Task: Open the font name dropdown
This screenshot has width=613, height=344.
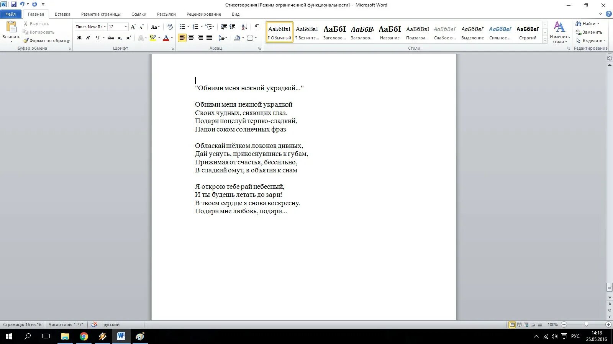Action: [x=105, y=27]
